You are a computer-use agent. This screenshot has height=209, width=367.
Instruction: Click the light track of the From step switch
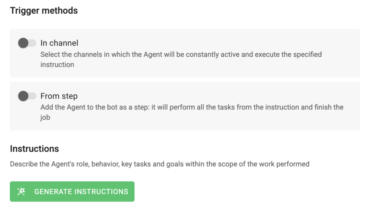pos(33,96)
